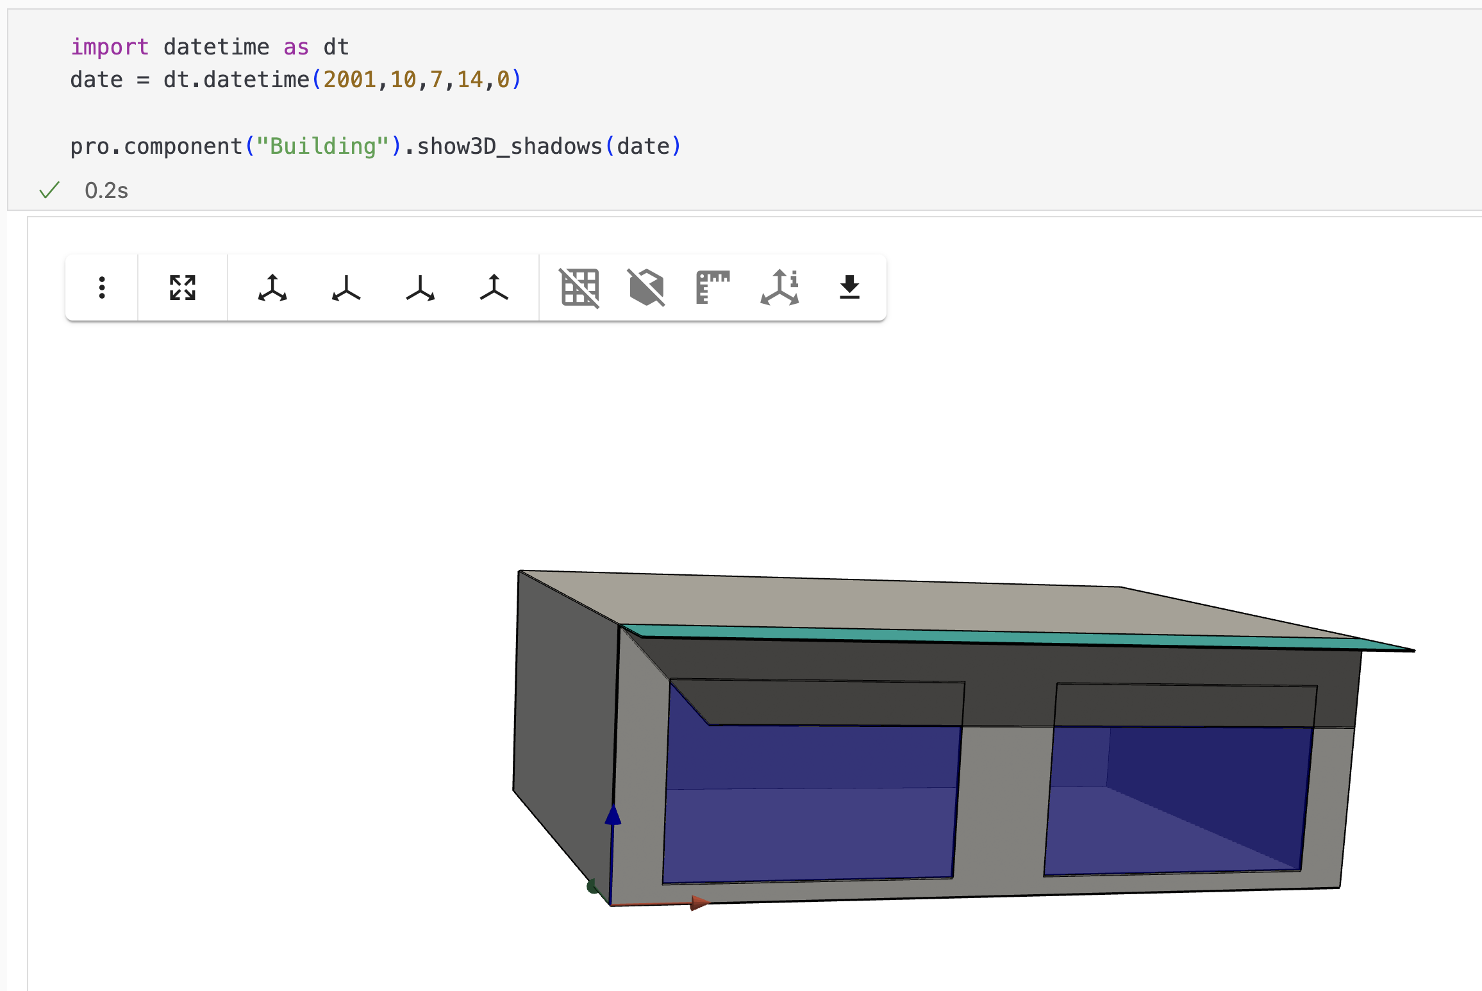Toggle bounding box cube icon

coord(647,287)
